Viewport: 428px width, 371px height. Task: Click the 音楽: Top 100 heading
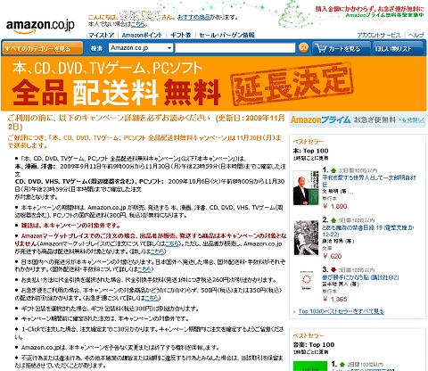click(x=314, y=345)
